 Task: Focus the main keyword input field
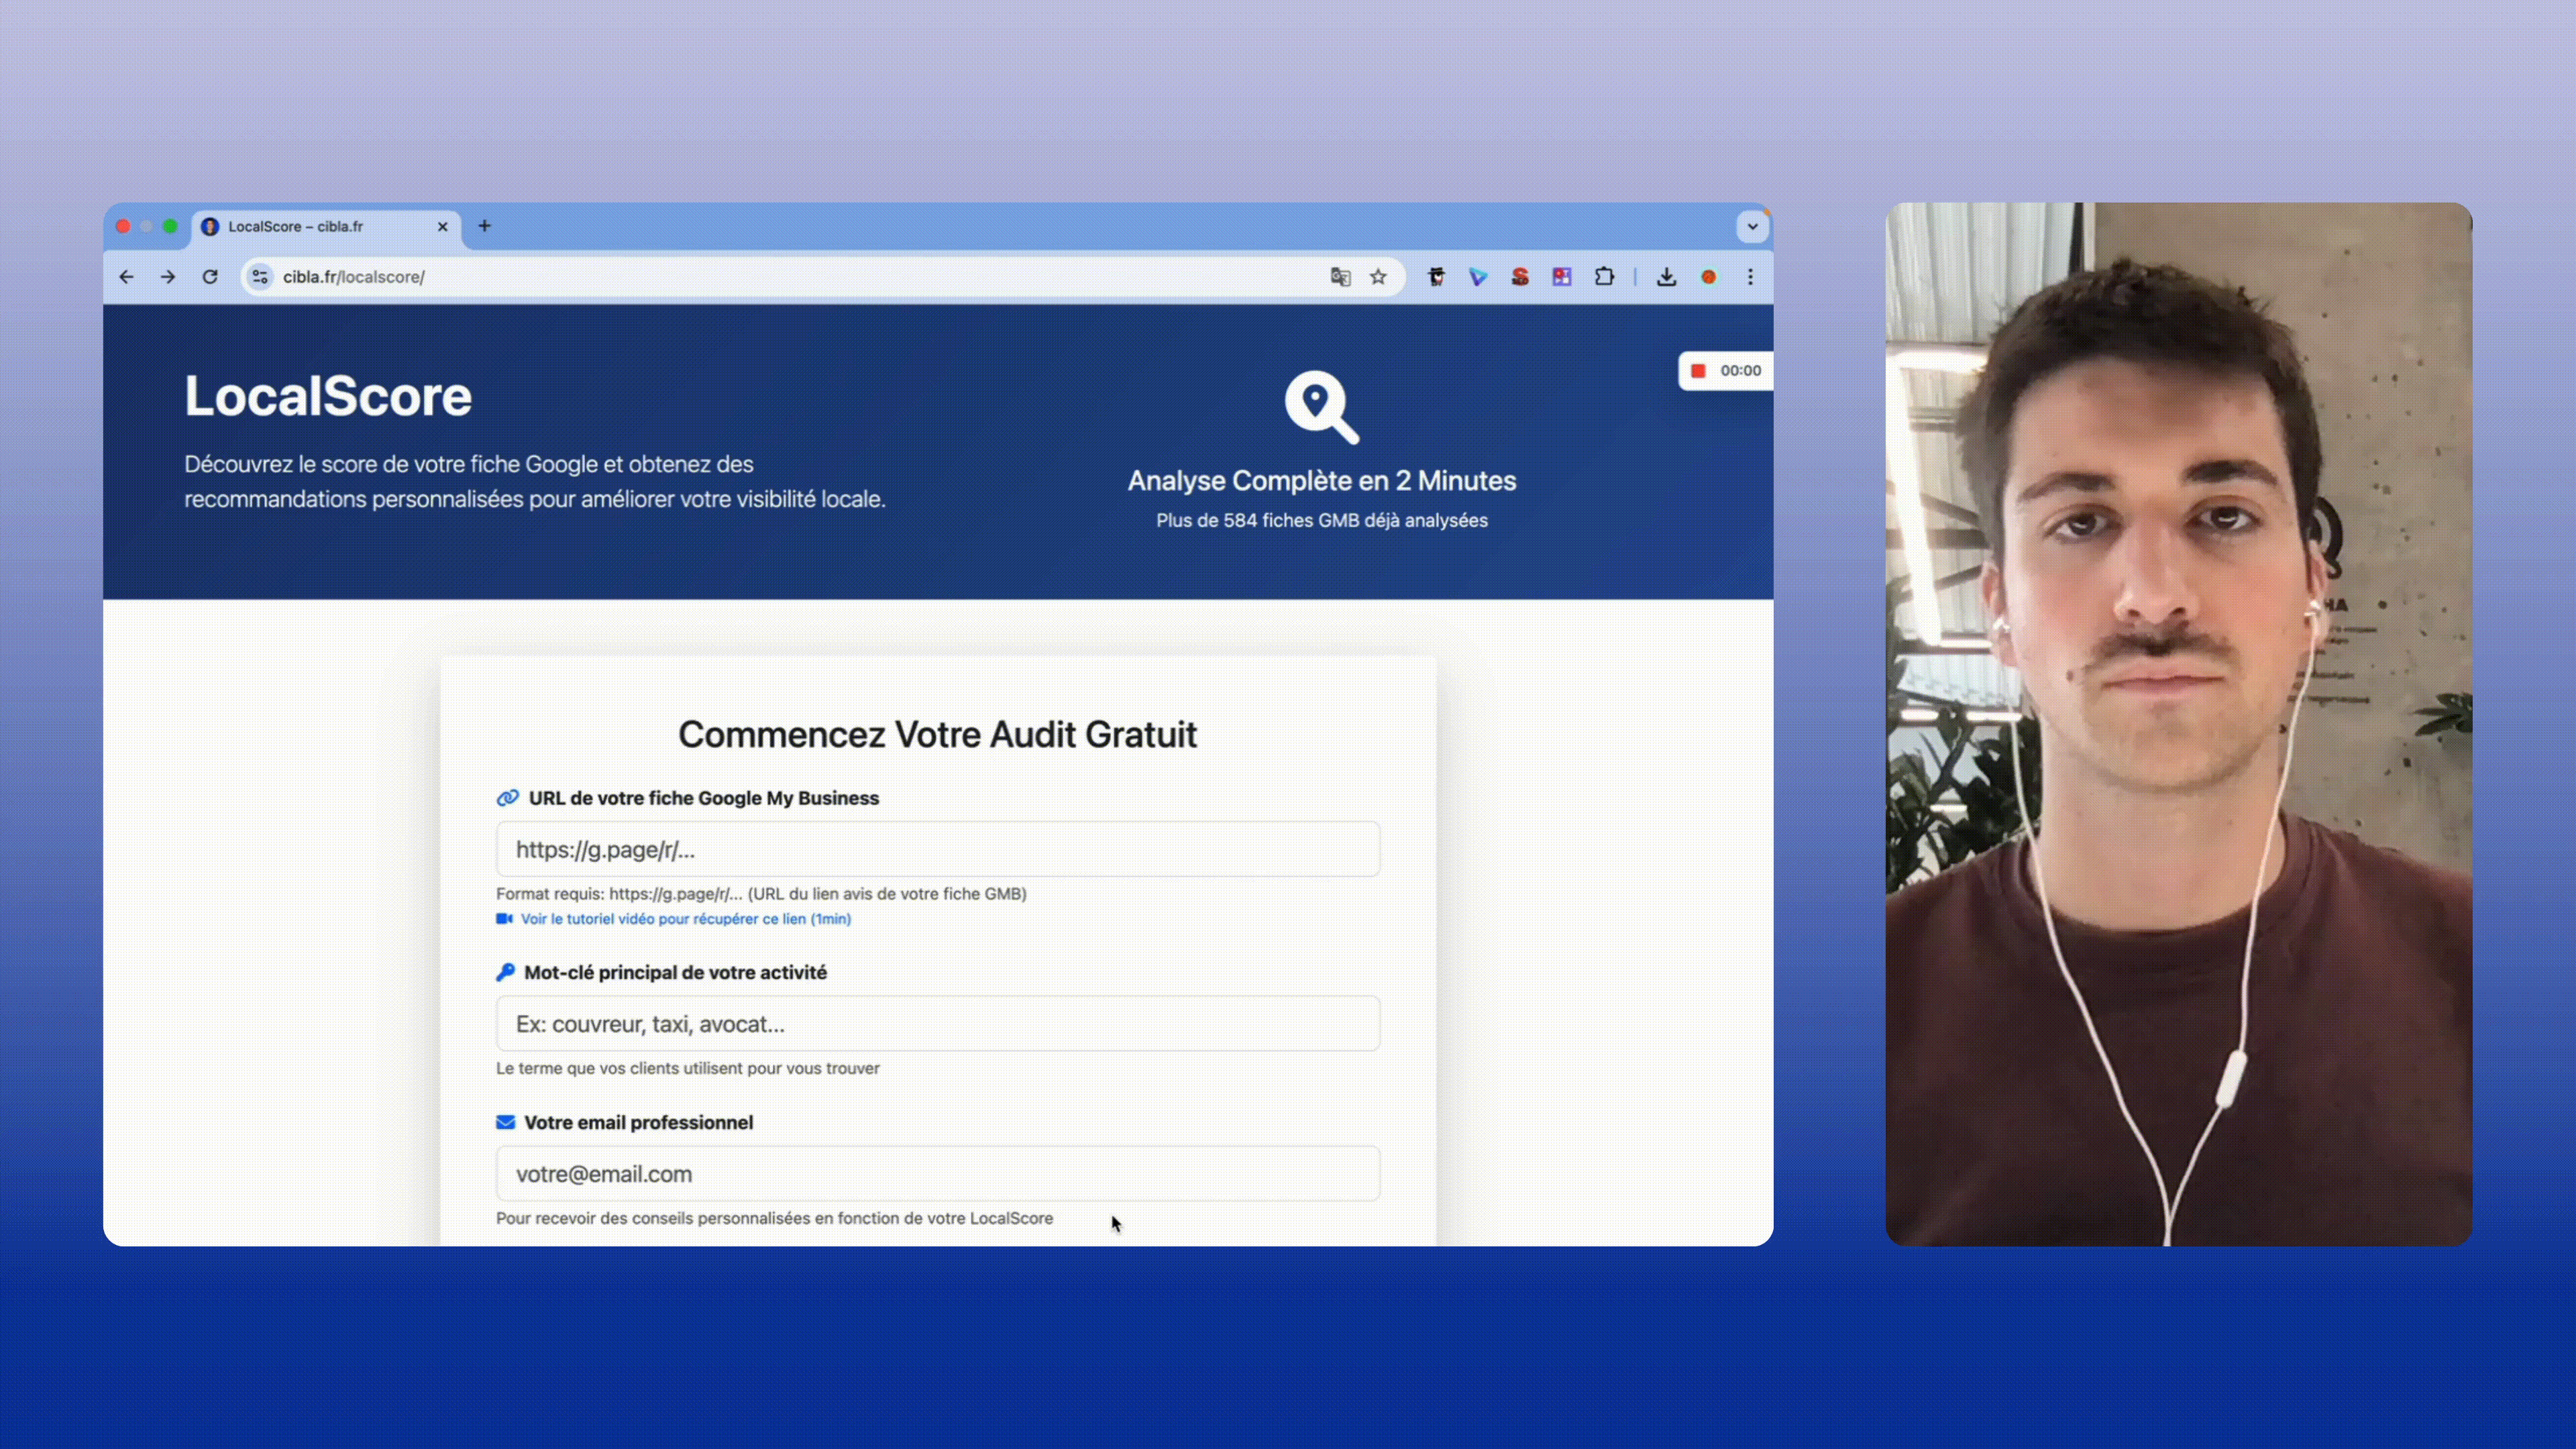click(937, 1024)
